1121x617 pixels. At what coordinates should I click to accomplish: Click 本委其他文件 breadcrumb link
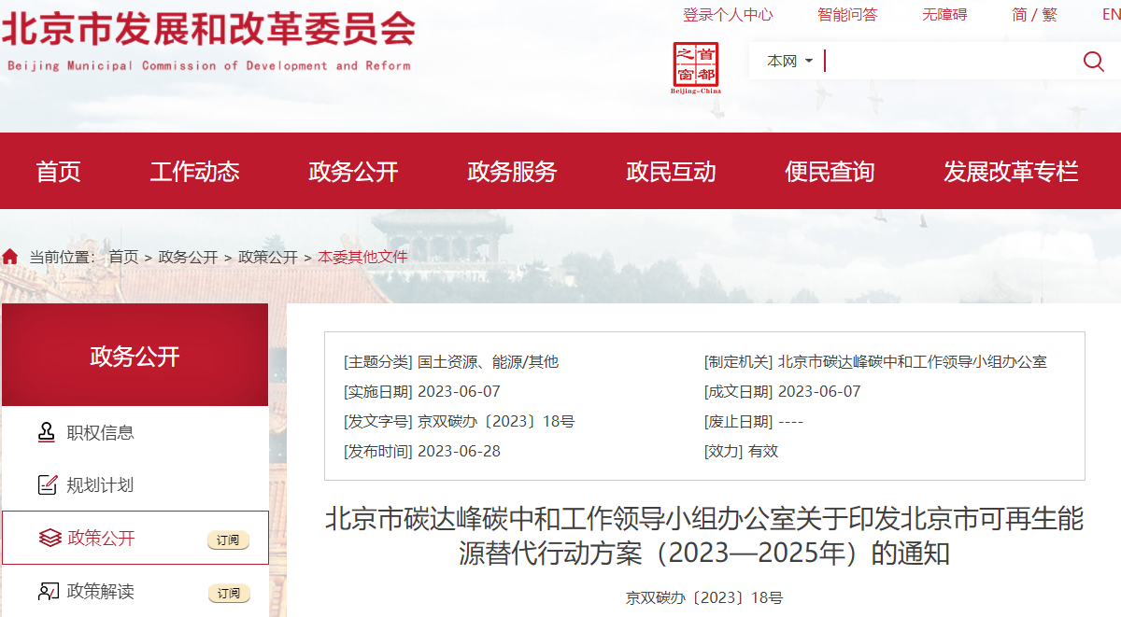[x=362, y=257]
